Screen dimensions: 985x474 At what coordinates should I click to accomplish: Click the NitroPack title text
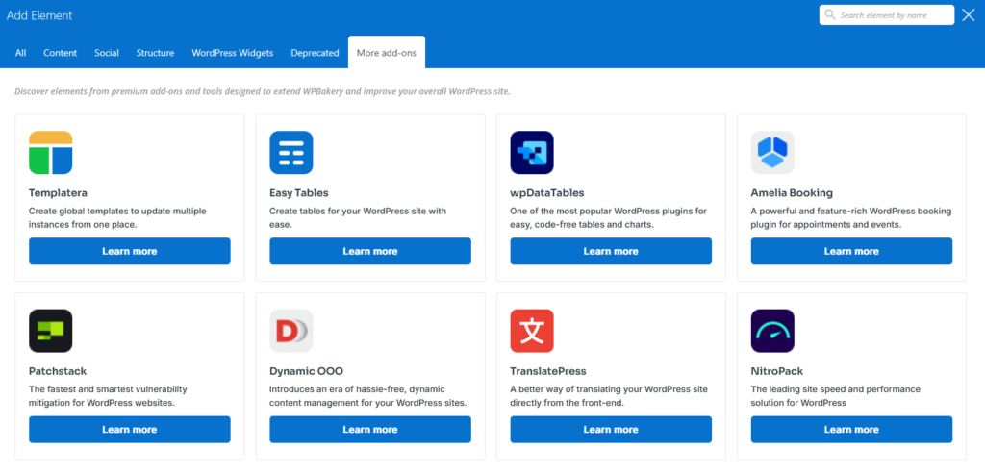click(776, 371)
